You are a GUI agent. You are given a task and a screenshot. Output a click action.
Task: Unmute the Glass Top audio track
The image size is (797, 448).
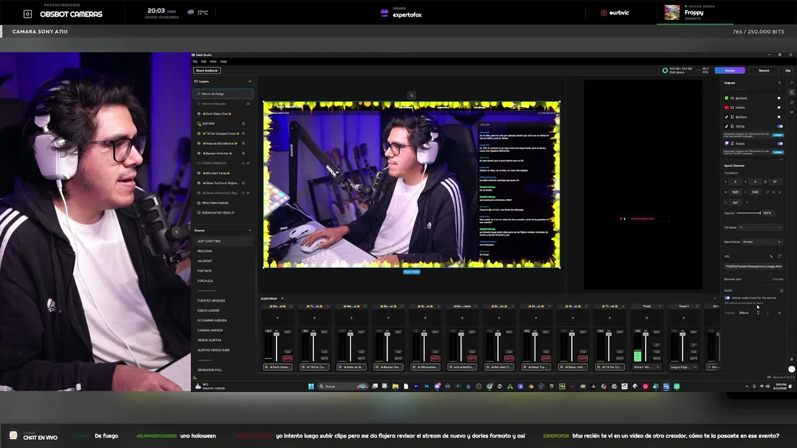pos(546,358)
